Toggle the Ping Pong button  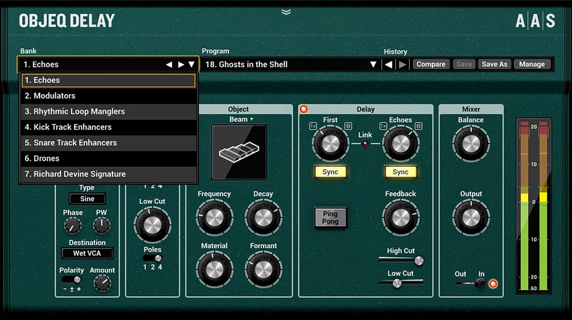(x=330, y=218)
